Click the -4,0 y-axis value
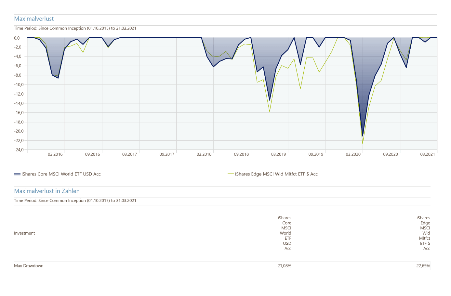 pos(18,57)
